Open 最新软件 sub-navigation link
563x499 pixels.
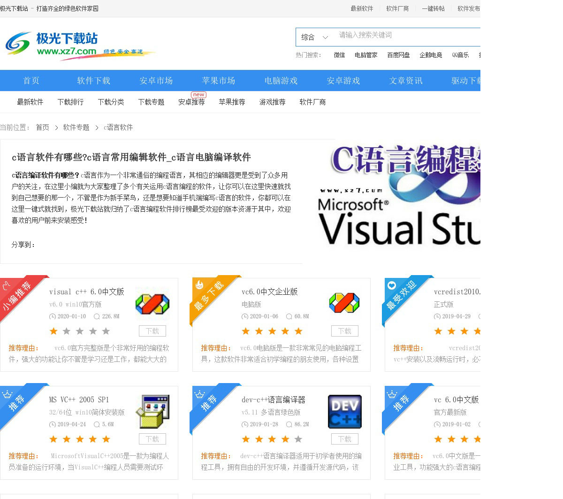pyautogui.click(x=30, y=102)
